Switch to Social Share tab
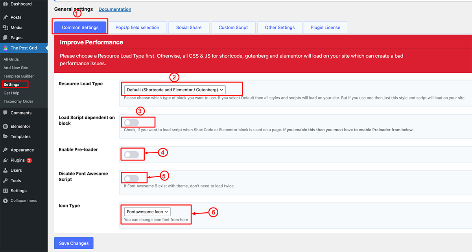The image size is (472, 252). pyautogui.click(x=189, y=28)
